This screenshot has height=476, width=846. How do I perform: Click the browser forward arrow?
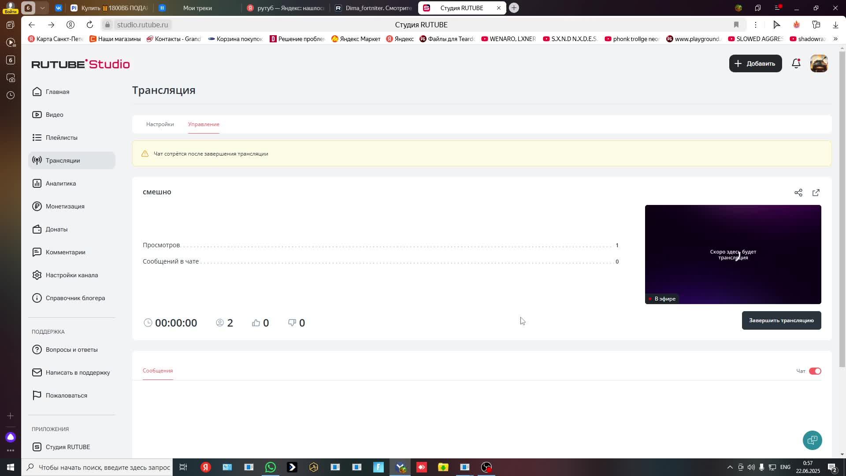point(51,25)
